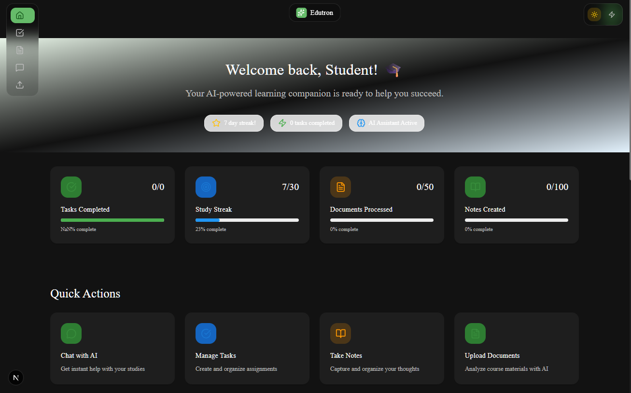The image size is (631, 393).
Task: Click the graduation cap emoji
Action: coord(393,70)
